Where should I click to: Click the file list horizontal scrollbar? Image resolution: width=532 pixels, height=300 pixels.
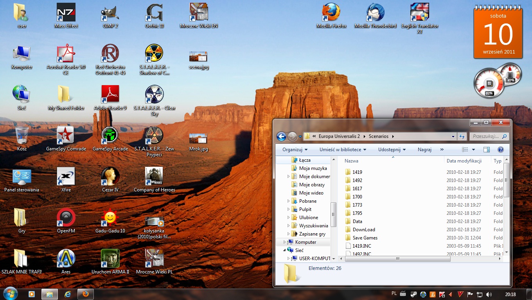pos(397,259)
